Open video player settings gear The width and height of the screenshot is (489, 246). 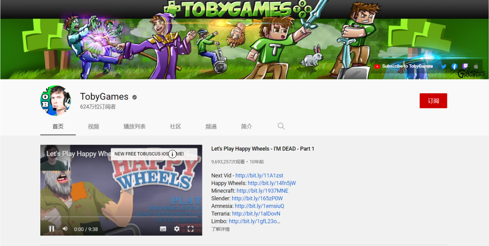coord(177,229)
